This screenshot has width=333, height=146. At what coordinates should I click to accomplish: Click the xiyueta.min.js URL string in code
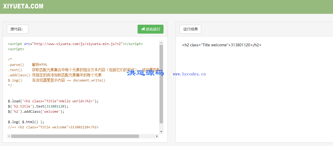77,44
